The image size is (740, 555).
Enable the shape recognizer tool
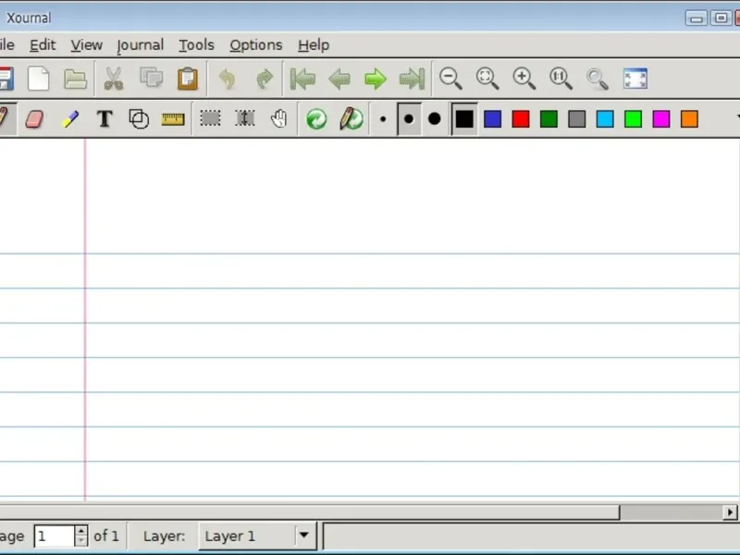139,119
